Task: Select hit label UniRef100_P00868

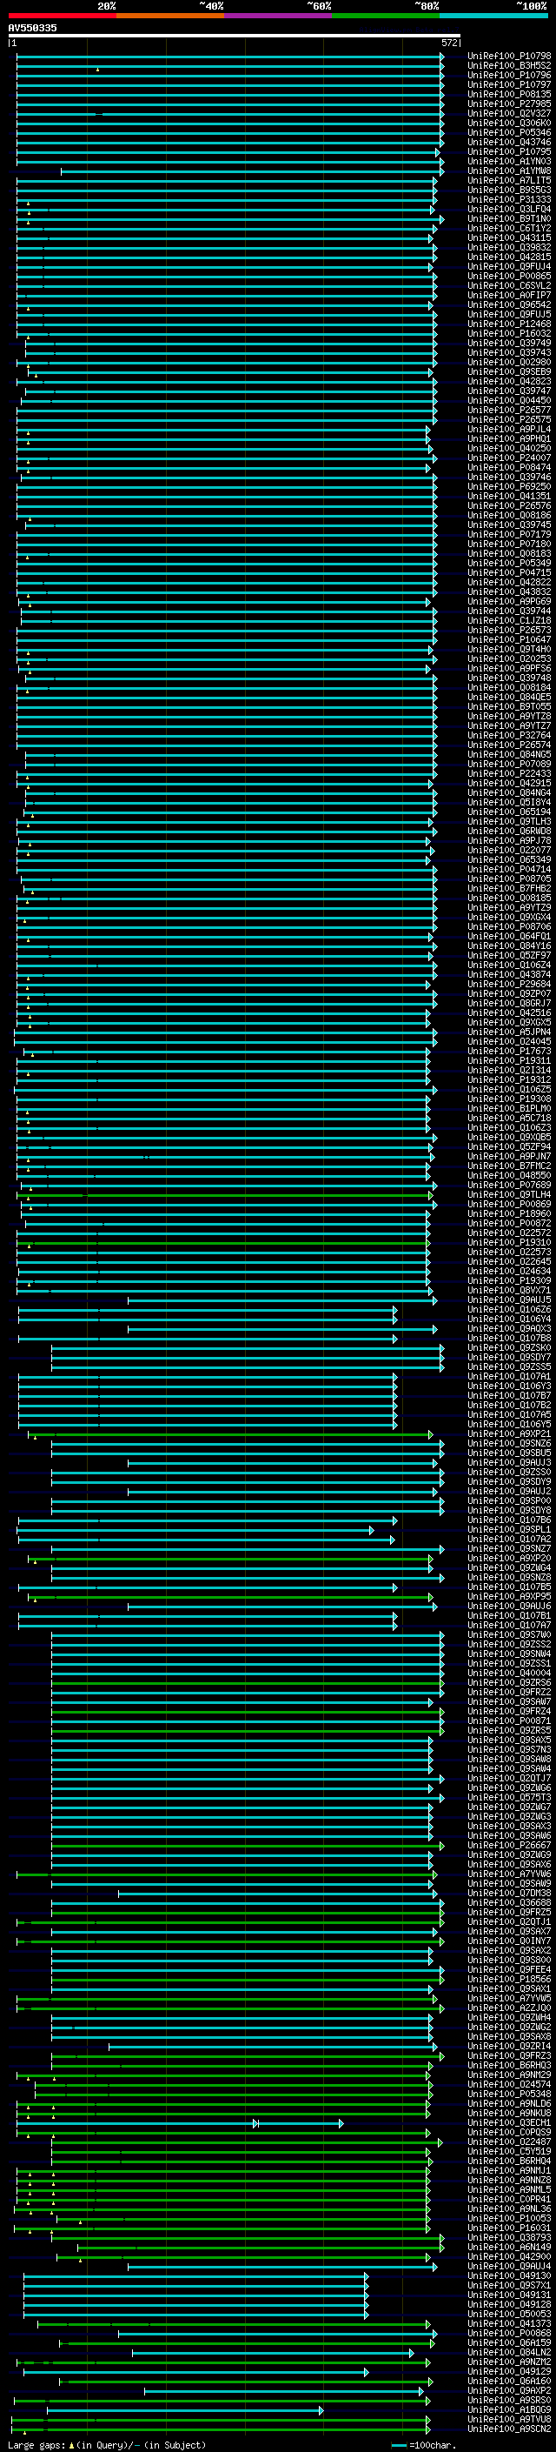Action: [509, 2334]
